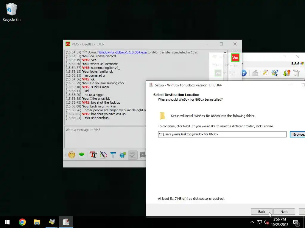The width and height of the screenshot is (305, 228).
Task: Click the network tray icon
Action: (x=259, y=222)
